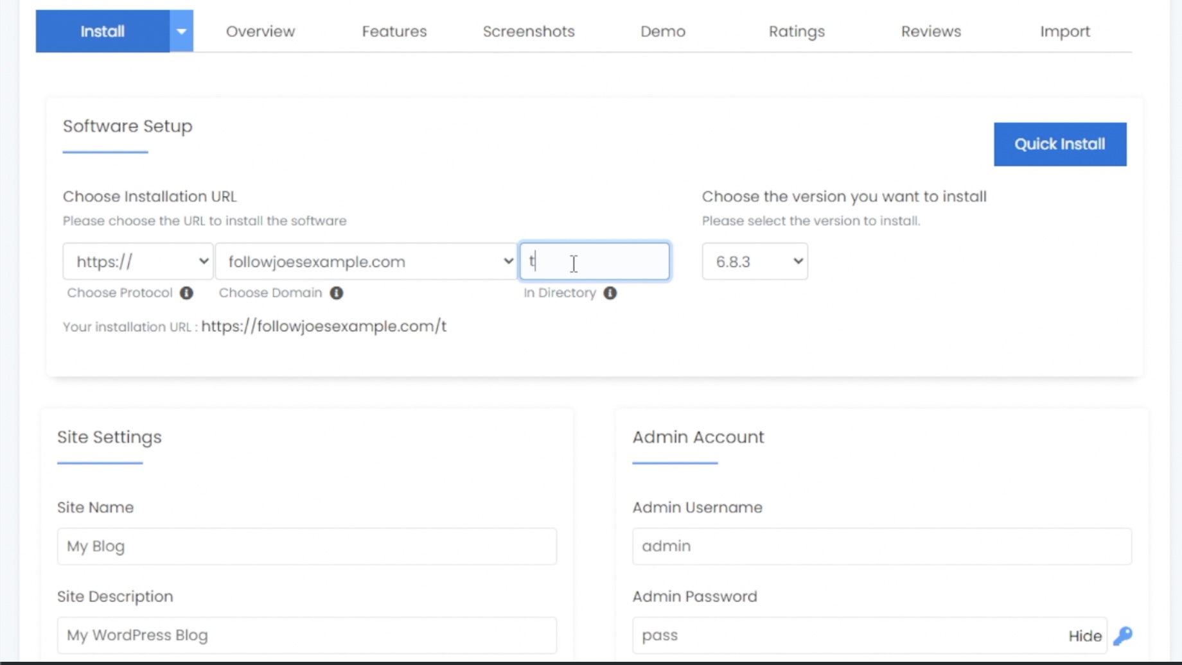
Task: Open the followjoesexample.com domain dropdown
Action: click(x=366, y=261)
